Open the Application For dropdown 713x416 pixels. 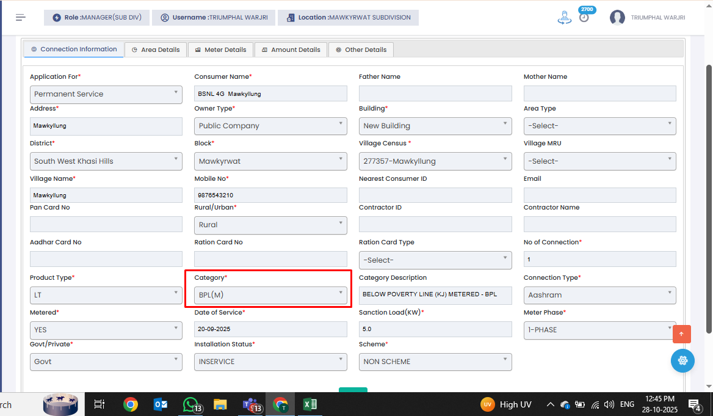(106, 94)
